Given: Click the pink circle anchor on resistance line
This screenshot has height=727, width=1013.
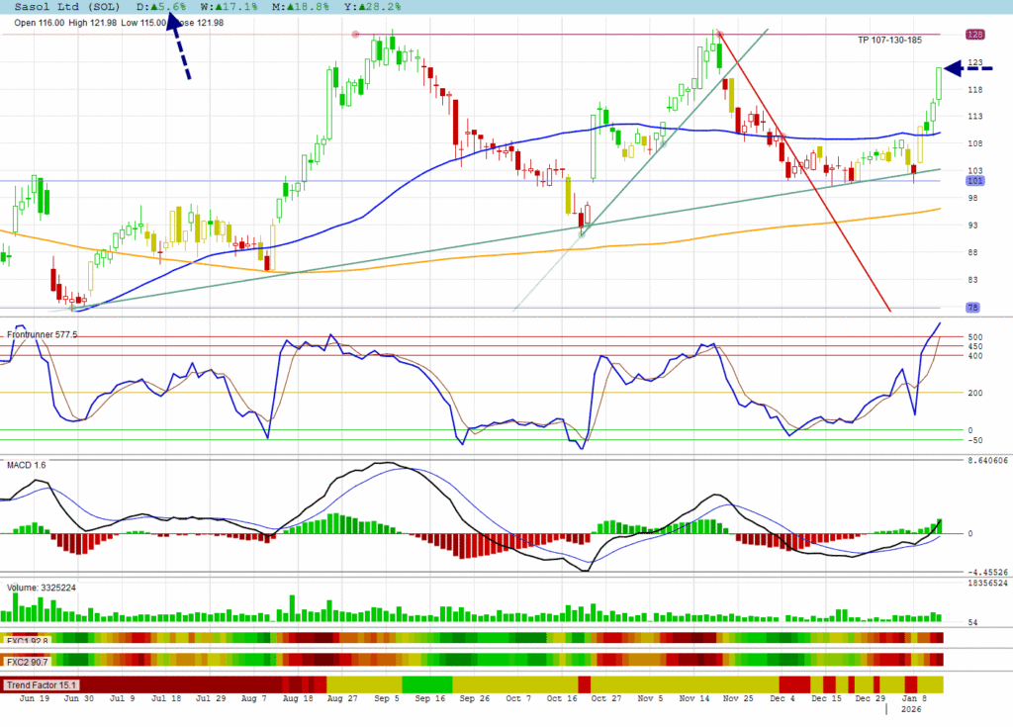Looking at the screenshot, I should [x=356, y=35].
